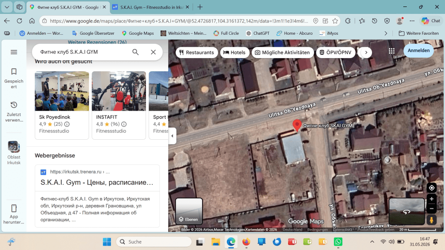This screenshot has width=445, height=250.
Task: Open browser history icon
Action: tap(375, 21)
